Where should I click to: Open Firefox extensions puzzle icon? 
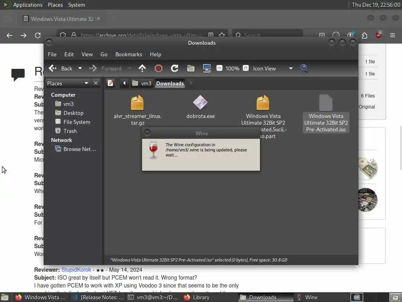[364, 35]
